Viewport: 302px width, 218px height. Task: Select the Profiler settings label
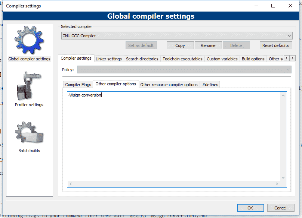(x=29, y=105)
